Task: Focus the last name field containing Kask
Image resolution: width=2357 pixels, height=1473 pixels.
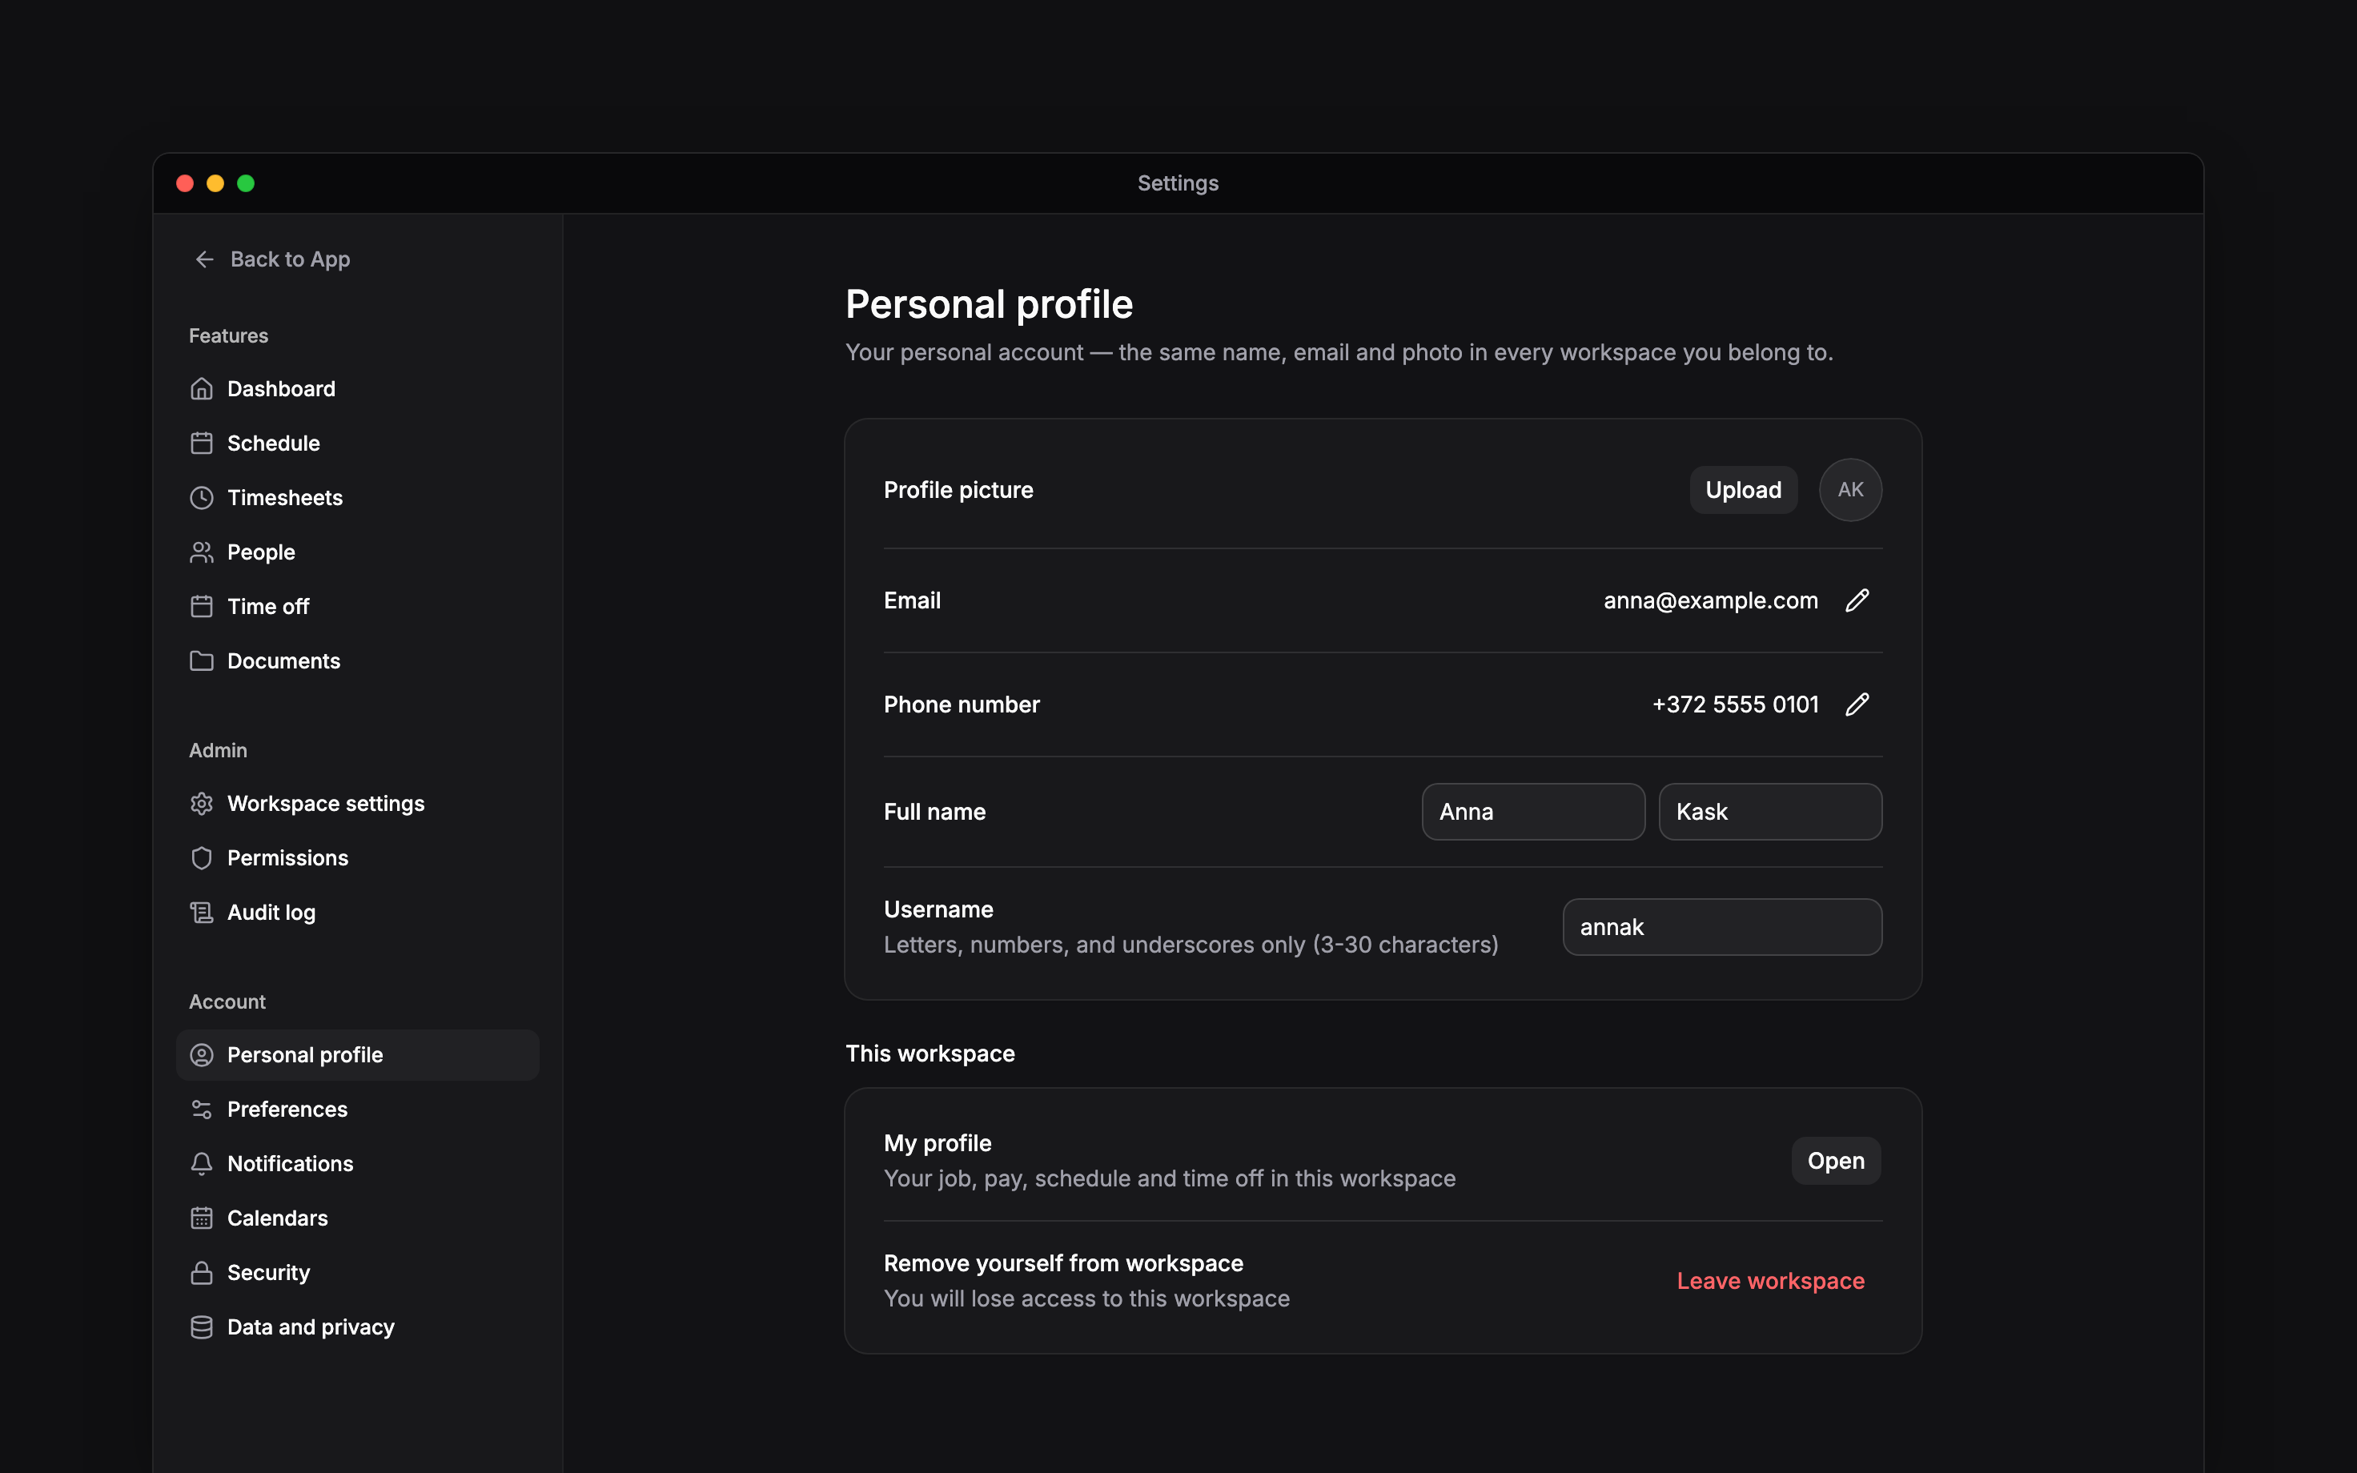Action: [1769, 812]
